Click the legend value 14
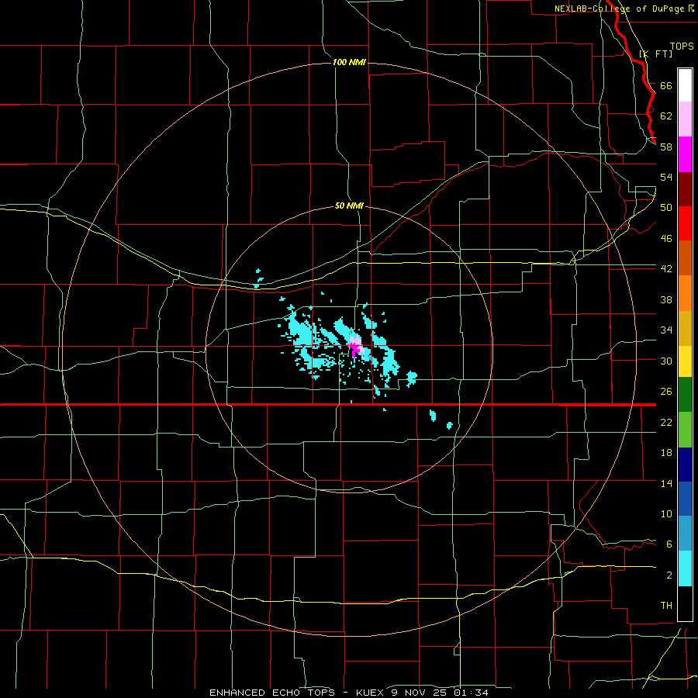The image size is (698, 698). pyautogui.click(x=666, y=483)
